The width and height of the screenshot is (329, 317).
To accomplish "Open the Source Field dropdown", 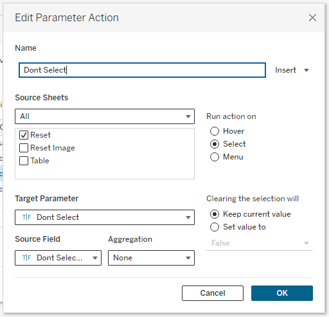I will [x=58, y=258].
